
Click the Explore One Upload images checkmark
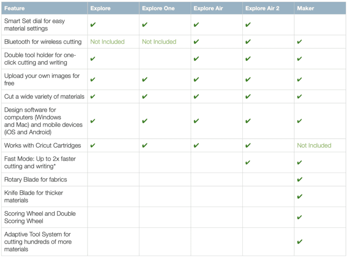(145, 79)
